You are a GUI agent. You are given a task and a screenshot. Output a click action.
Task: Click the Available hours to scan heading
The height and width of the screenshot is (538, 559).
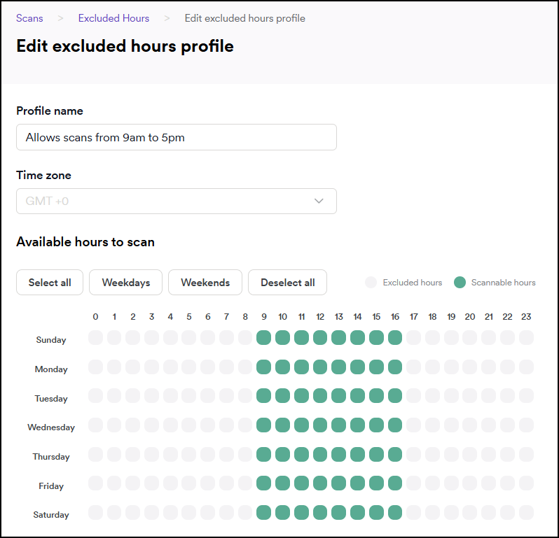[x=85, y=242]
